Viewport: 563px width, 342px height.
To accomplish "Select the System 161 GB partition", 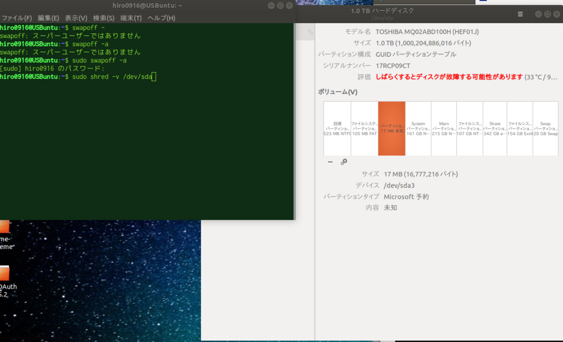I will pos(418,128).
